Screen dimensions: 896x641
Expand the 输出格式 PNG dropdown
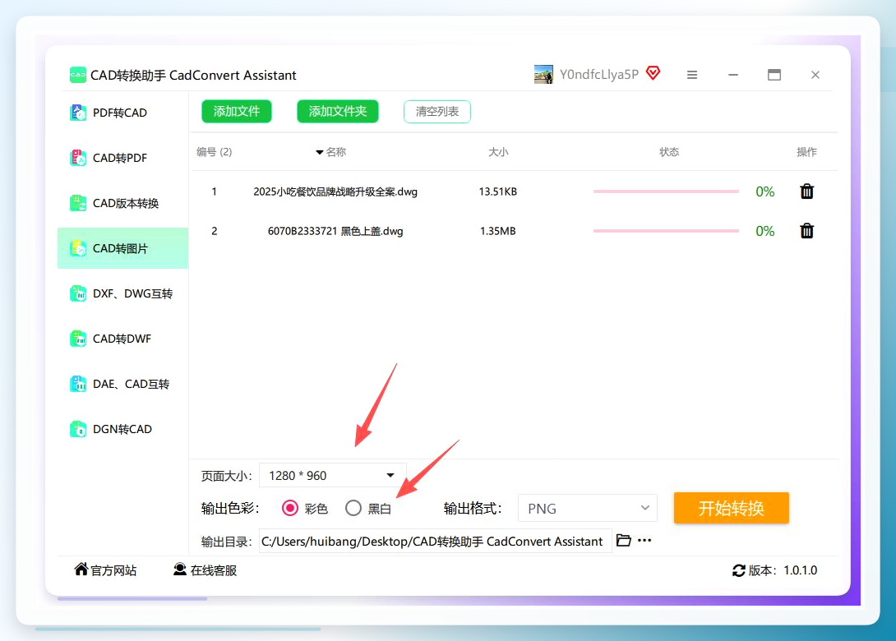point(588,509)
